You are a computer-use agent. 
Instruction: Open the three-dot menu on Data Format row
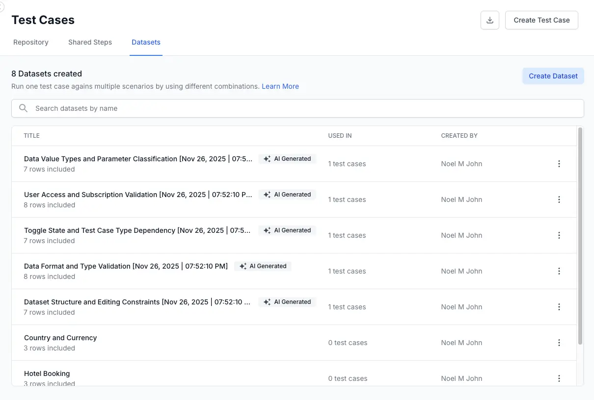point(559,271)
